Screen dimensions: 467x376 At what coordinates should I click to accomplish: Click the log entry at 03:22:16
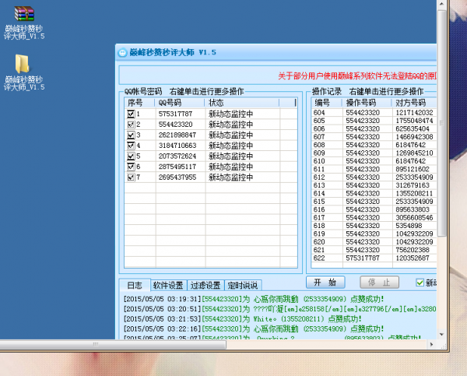click(254, 329)
